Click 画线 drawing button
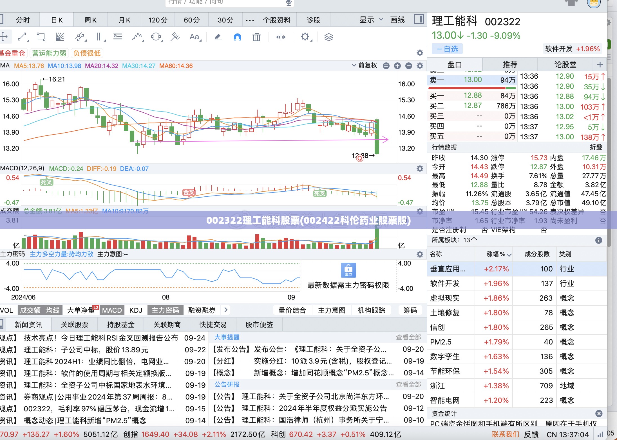 click(x=397, y=20)
